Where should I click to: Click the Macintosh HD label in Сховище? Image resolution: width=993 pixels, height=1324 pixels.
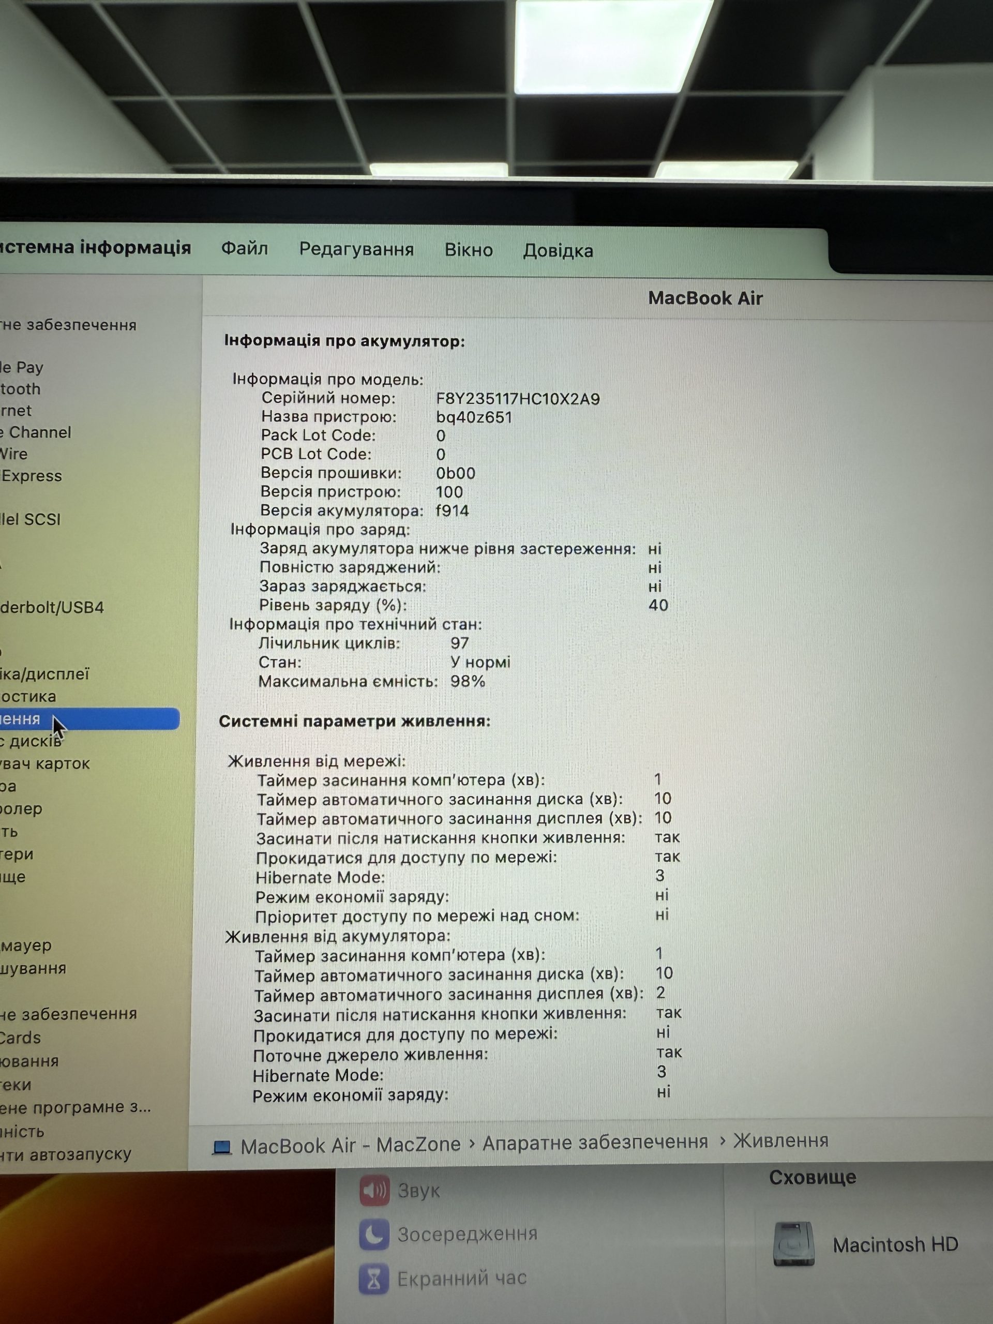pos(895,1245)
